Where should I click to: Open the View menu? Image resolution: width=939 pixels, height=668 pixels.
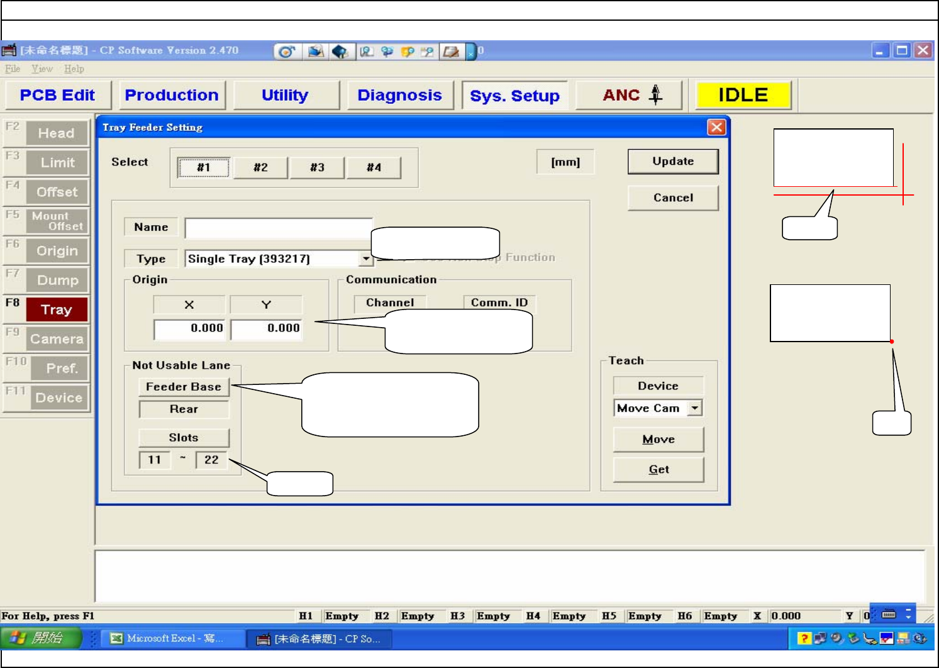coord(42,69)
